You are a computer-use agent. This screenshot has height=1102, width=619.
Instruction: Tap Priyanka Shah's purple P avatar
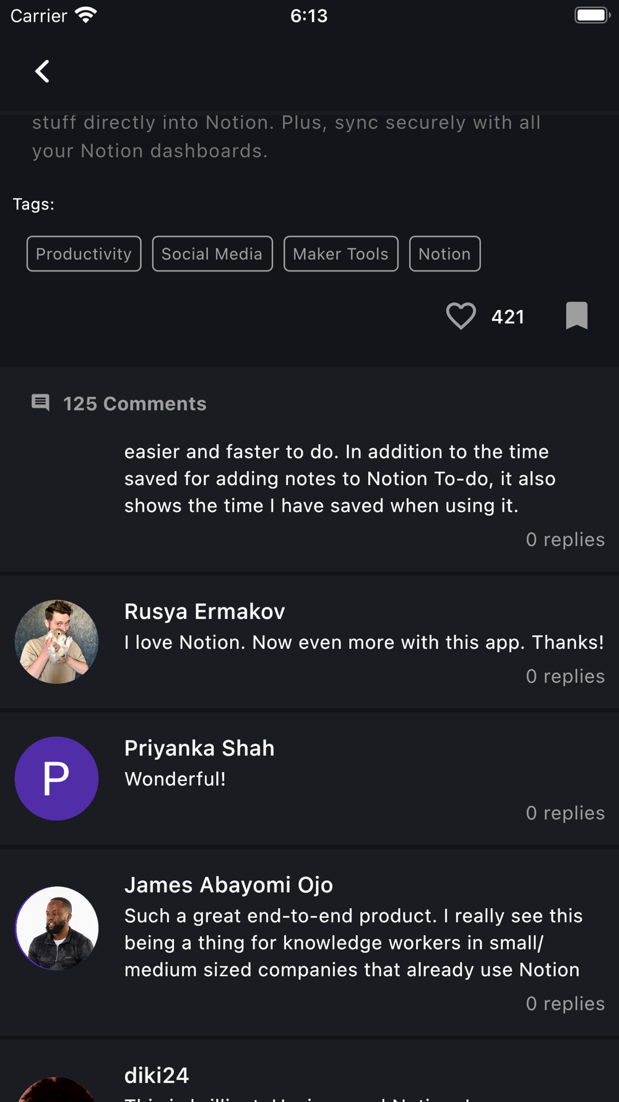pos(56,778)
